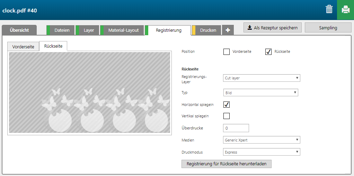Click the green printer icon

pyautogui.click(x=345, y=10)
